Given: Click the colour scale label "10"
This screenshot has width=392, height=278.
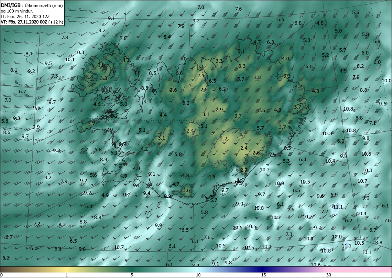Looking at the screenshot, I should tap(198, 275).
